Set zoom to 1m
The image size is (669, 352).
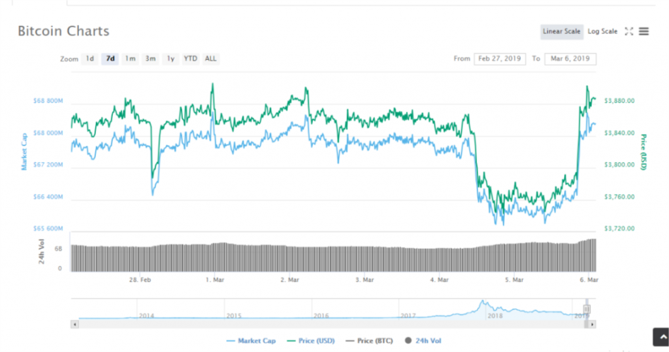(130, 59)
